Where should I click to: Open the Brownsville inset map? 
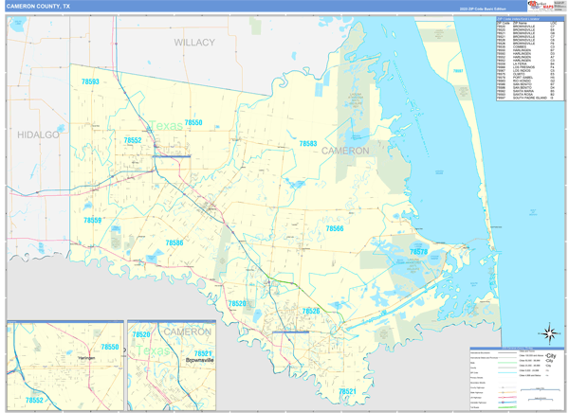[x=172, y=366]
